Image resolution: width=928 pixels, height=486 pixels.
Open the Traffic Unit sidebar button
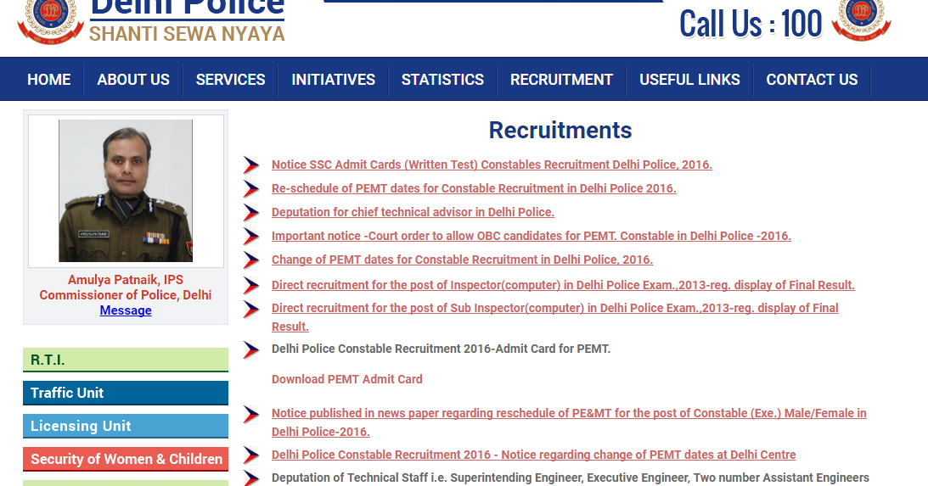tap(126, 393)
